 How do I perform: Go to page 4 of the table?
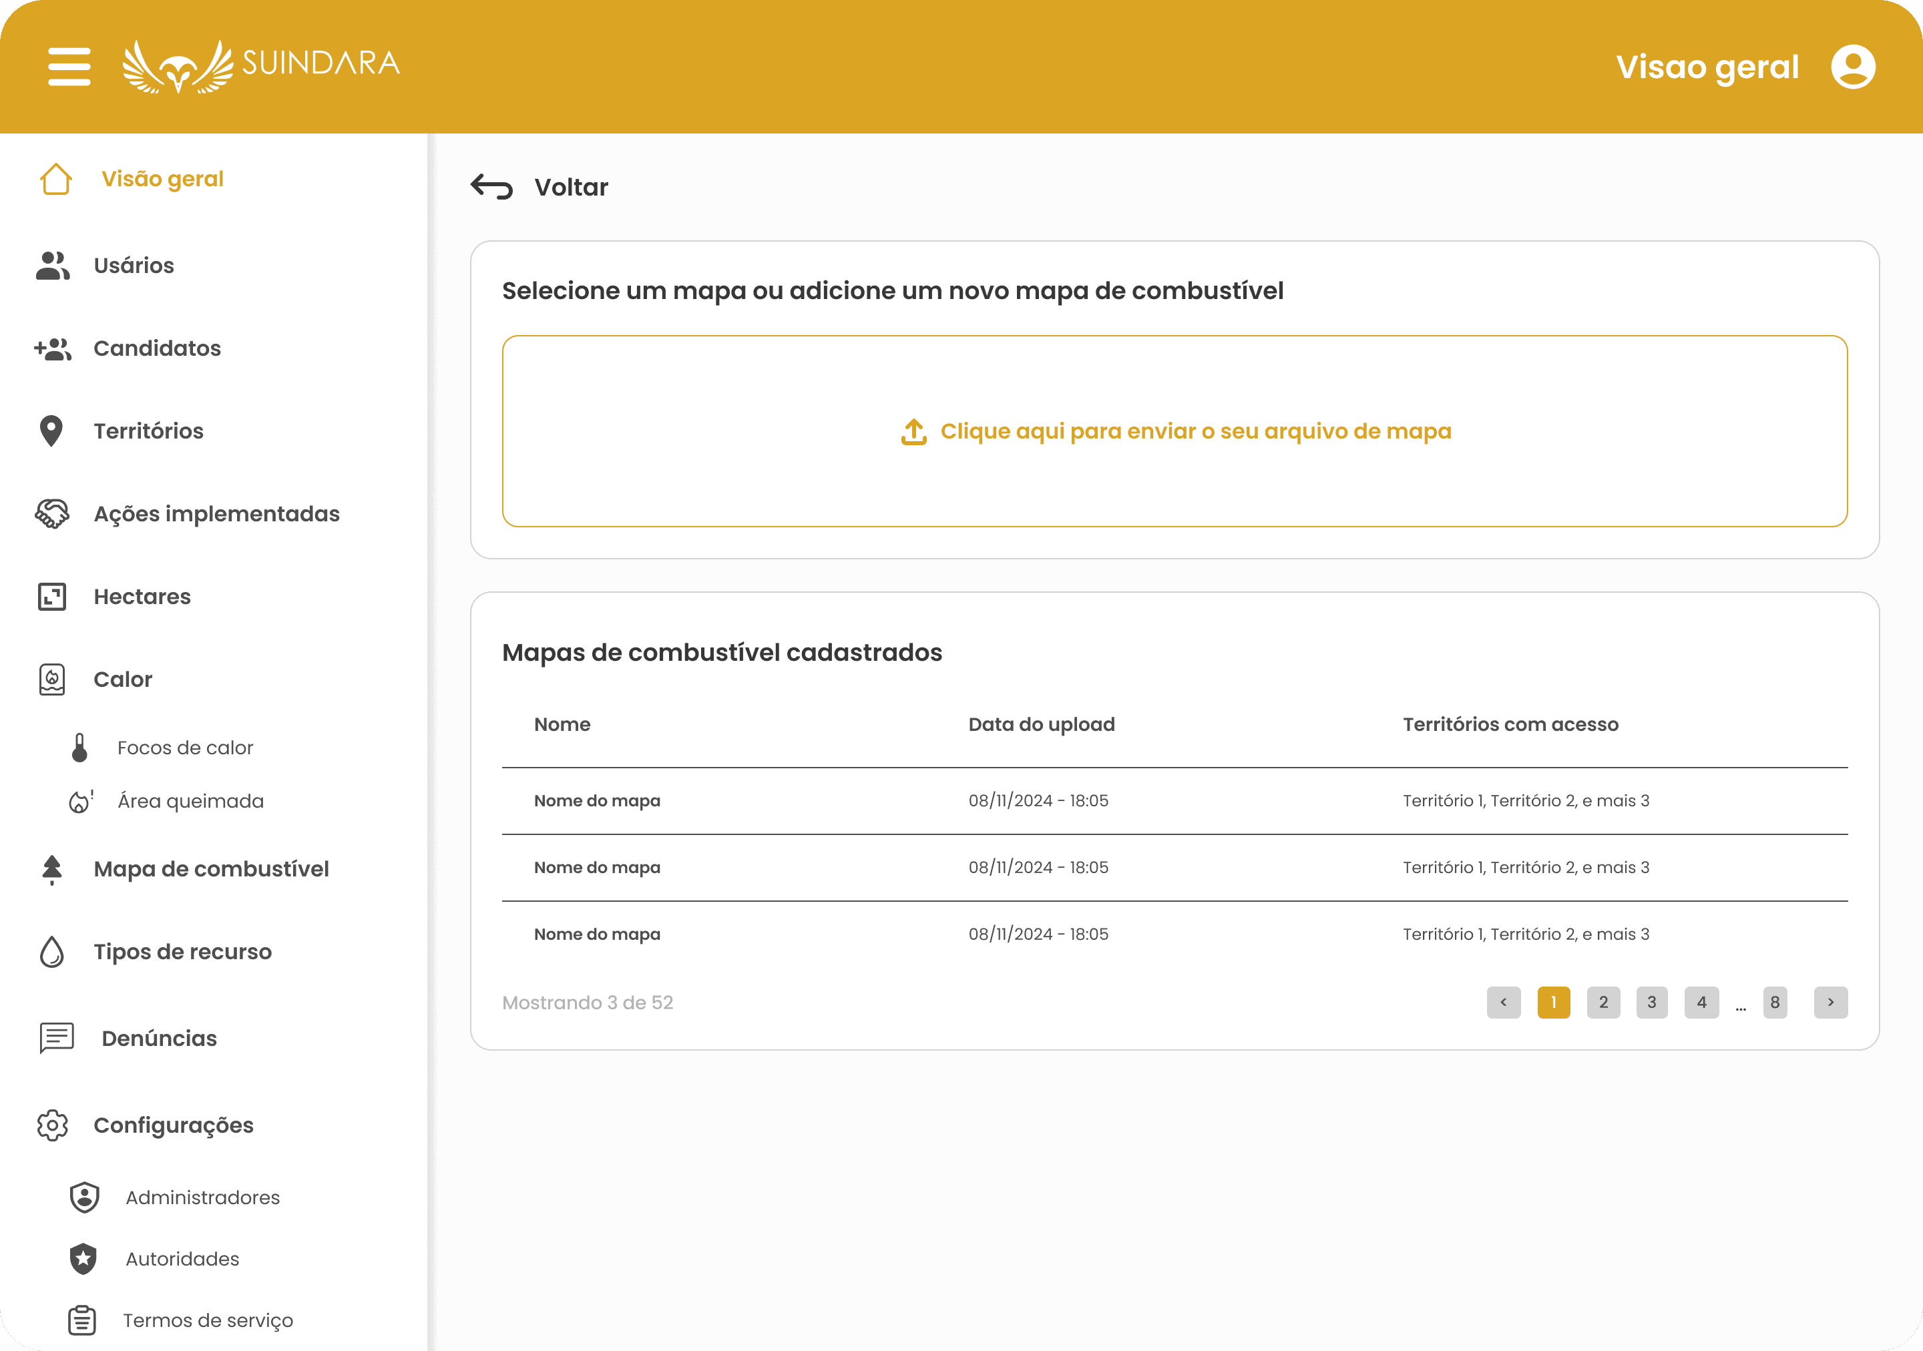click(1701, 1003)
